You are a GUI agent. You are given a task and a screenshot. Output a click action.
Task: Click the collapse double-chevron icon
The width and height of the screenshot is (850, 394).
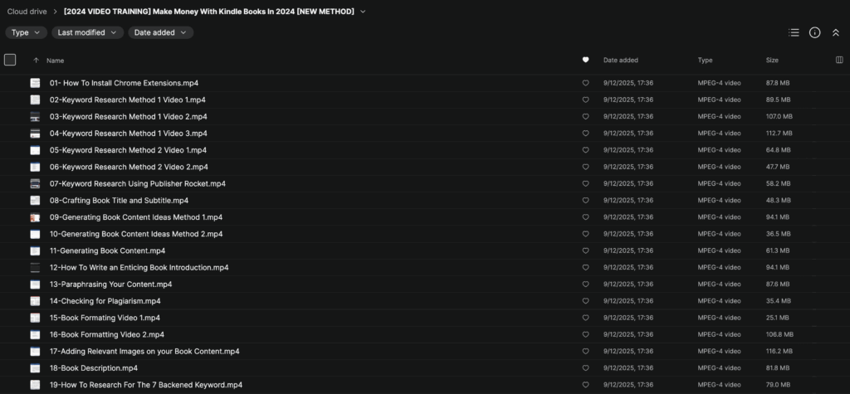coord(835,32)
